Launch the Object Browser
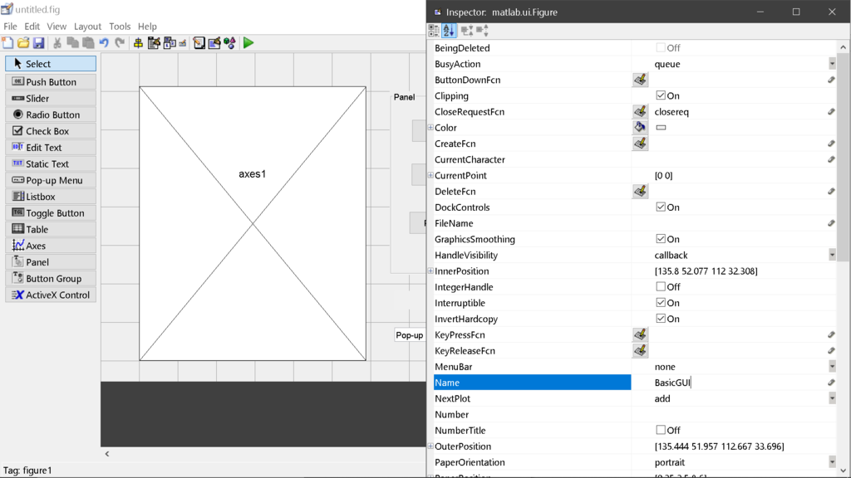 pos(230,44)
